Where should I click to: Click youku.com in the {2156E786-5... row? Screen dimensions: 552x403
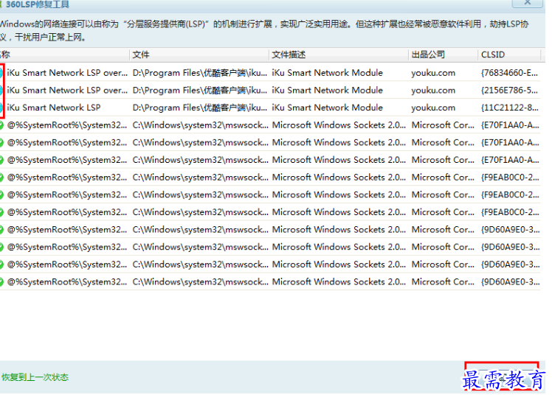[x=433, y=91]
